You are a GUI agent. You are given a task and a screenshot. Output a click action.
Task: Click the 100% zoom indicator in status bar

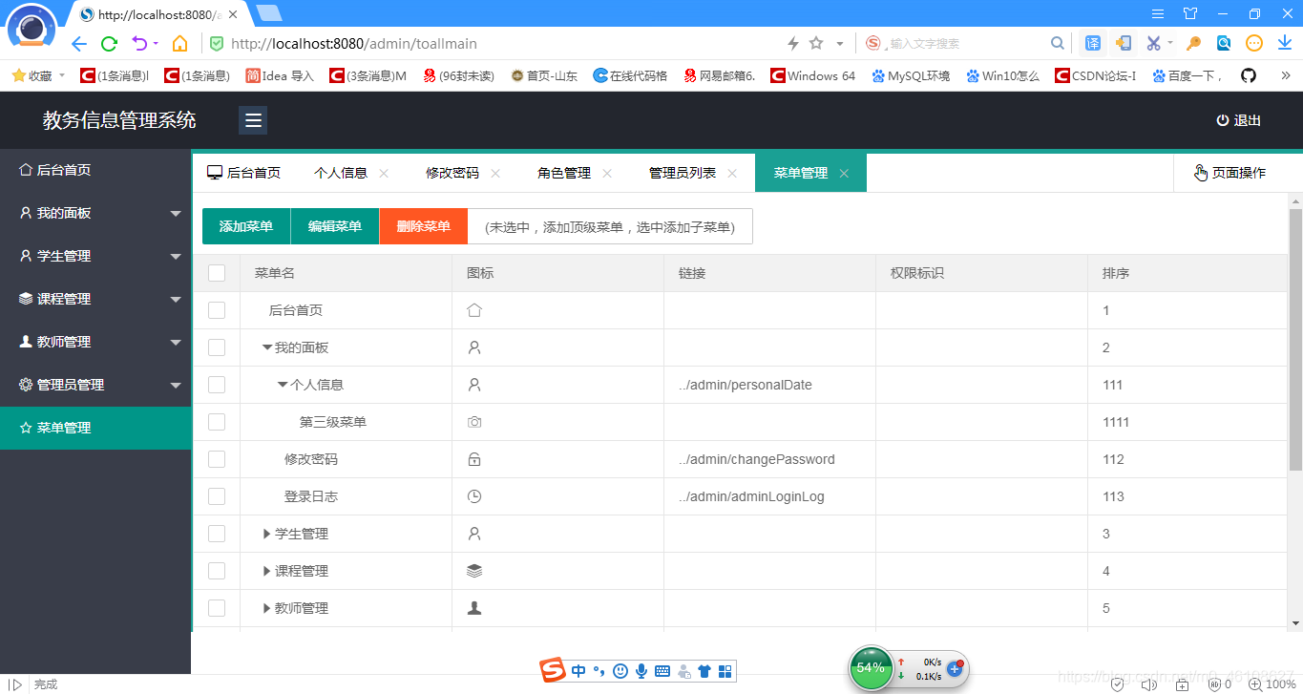pos(1271,684)
